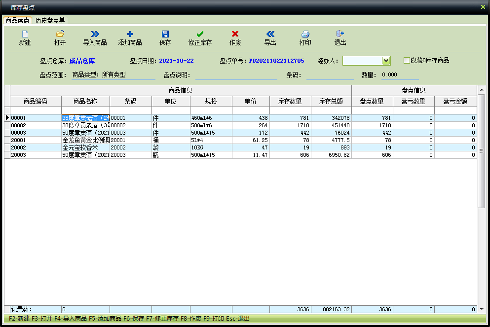Click the 规格 column header

pos(211,101)
